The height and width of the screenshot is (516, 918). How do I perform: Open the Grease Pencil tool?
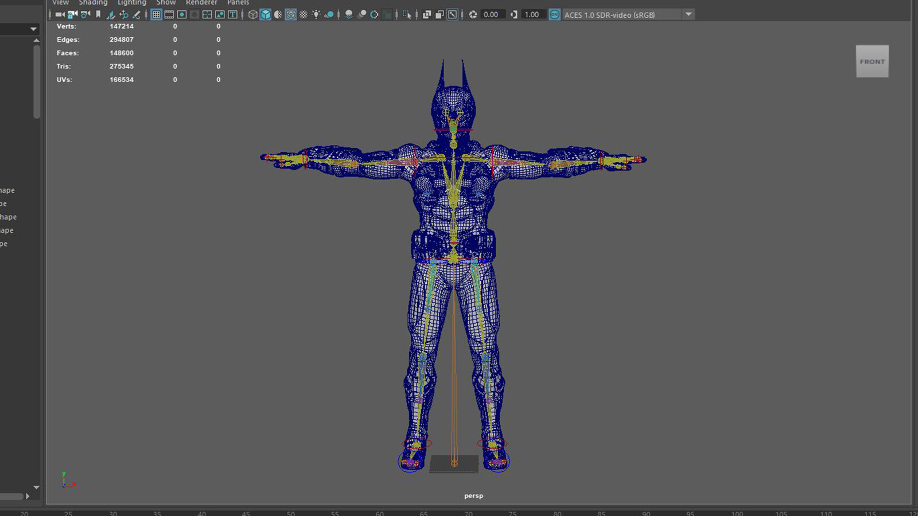137,15
